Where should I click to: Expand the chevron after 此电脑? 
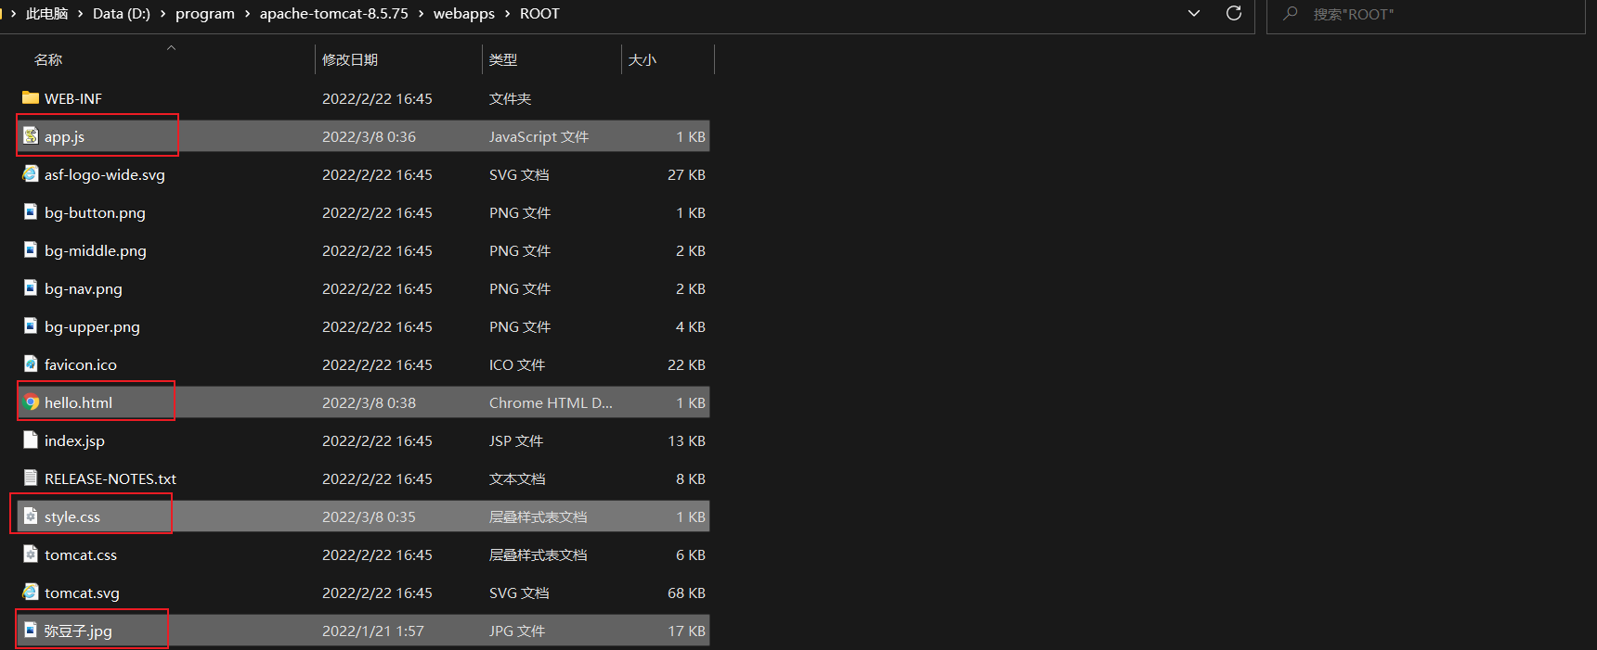(x=79, y=14)
